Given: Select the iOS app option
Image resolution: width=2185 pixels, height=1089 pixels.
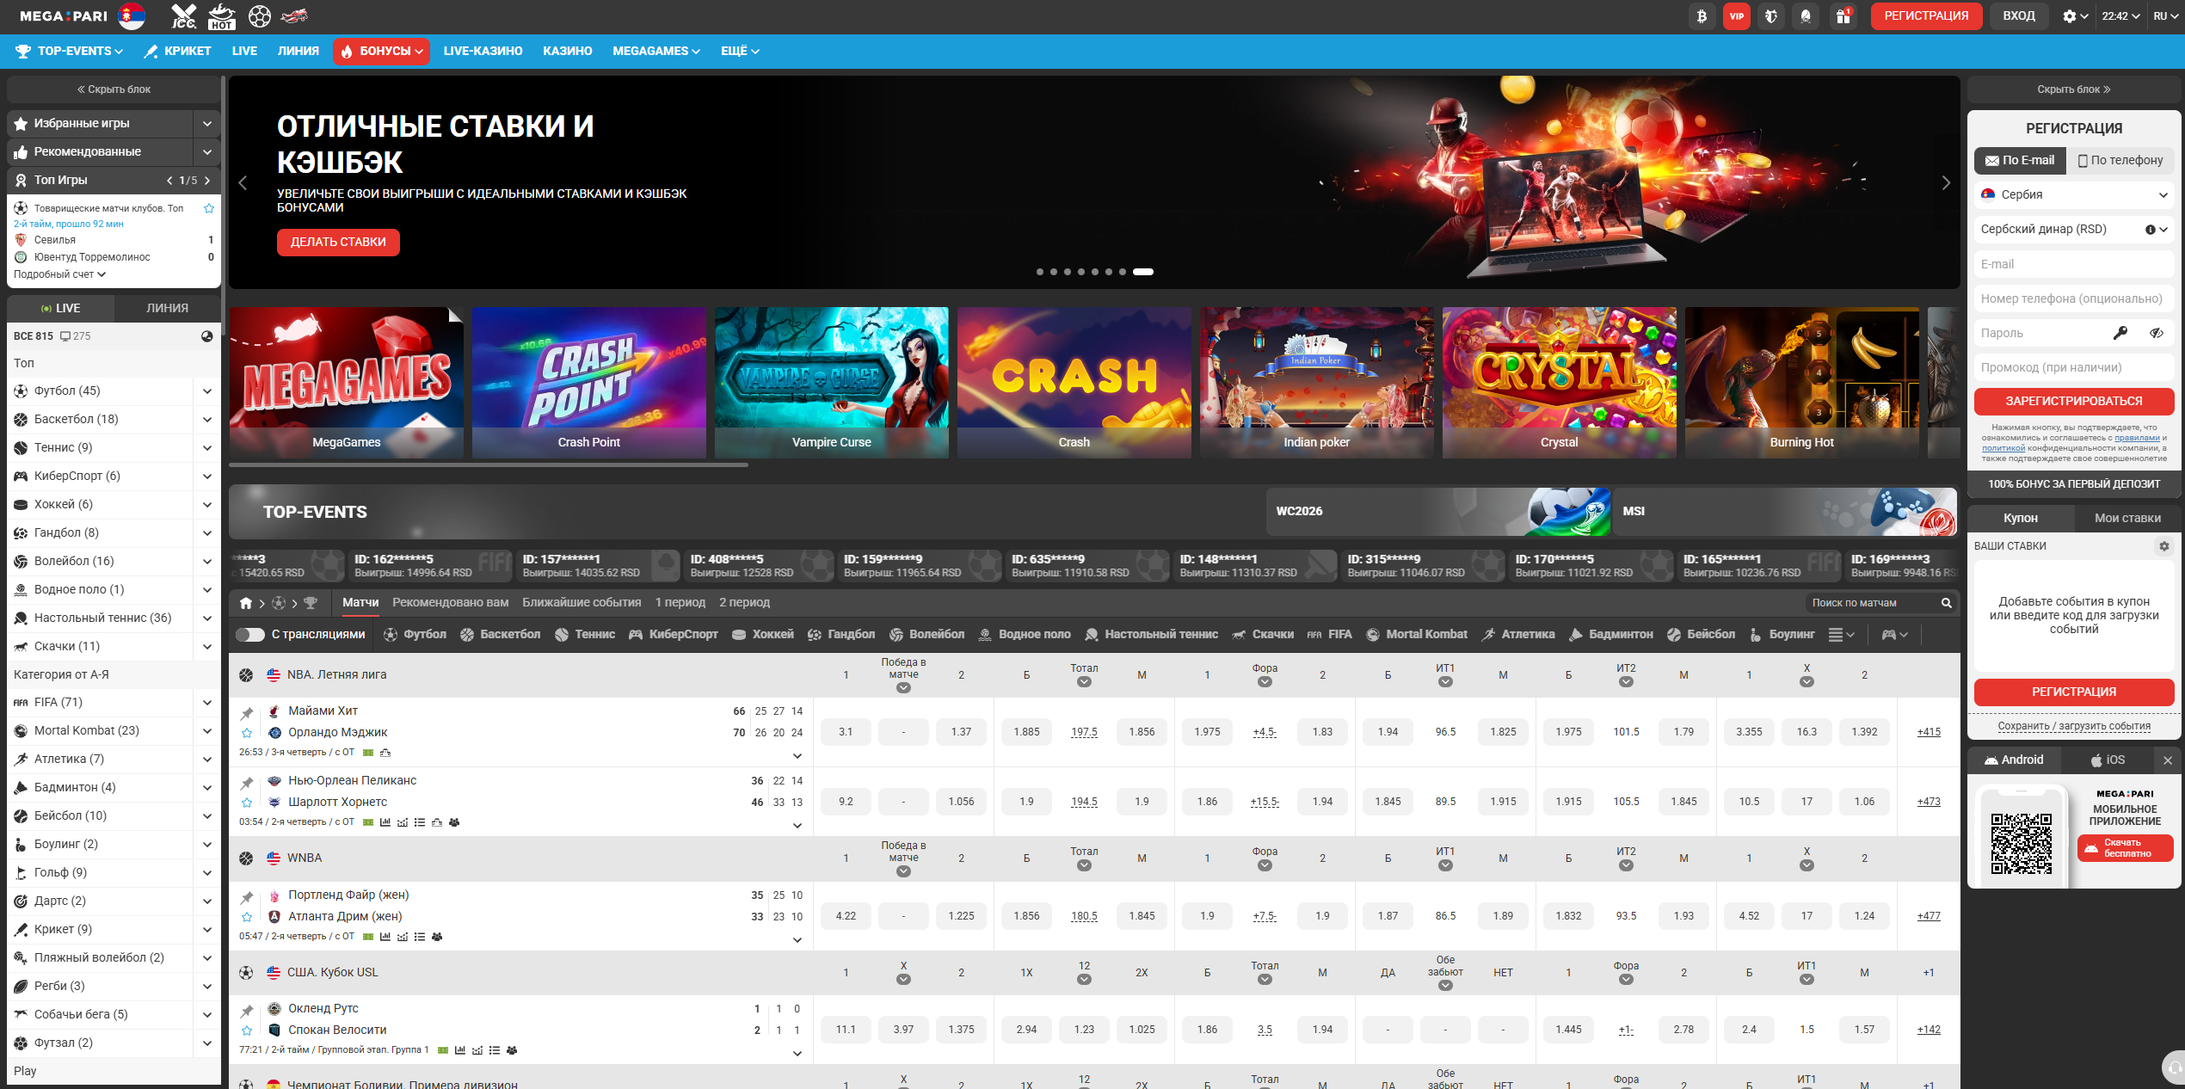Looking at the screenshot, I should coord(2108,760).
